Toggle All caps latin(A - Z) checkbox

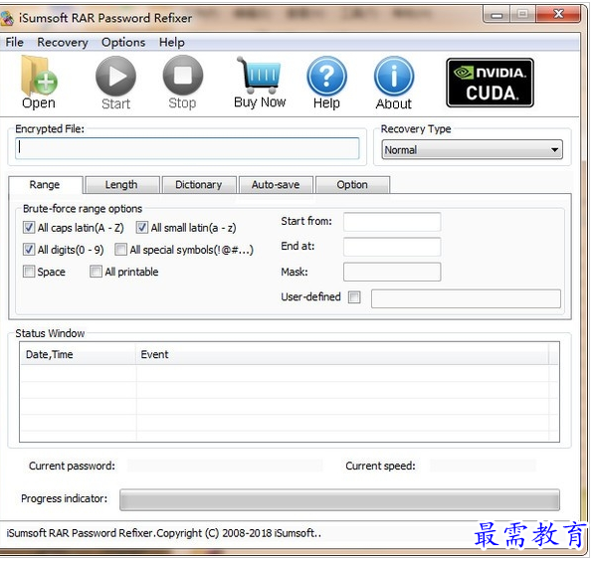pyautogui.click(x=29, y=228)
